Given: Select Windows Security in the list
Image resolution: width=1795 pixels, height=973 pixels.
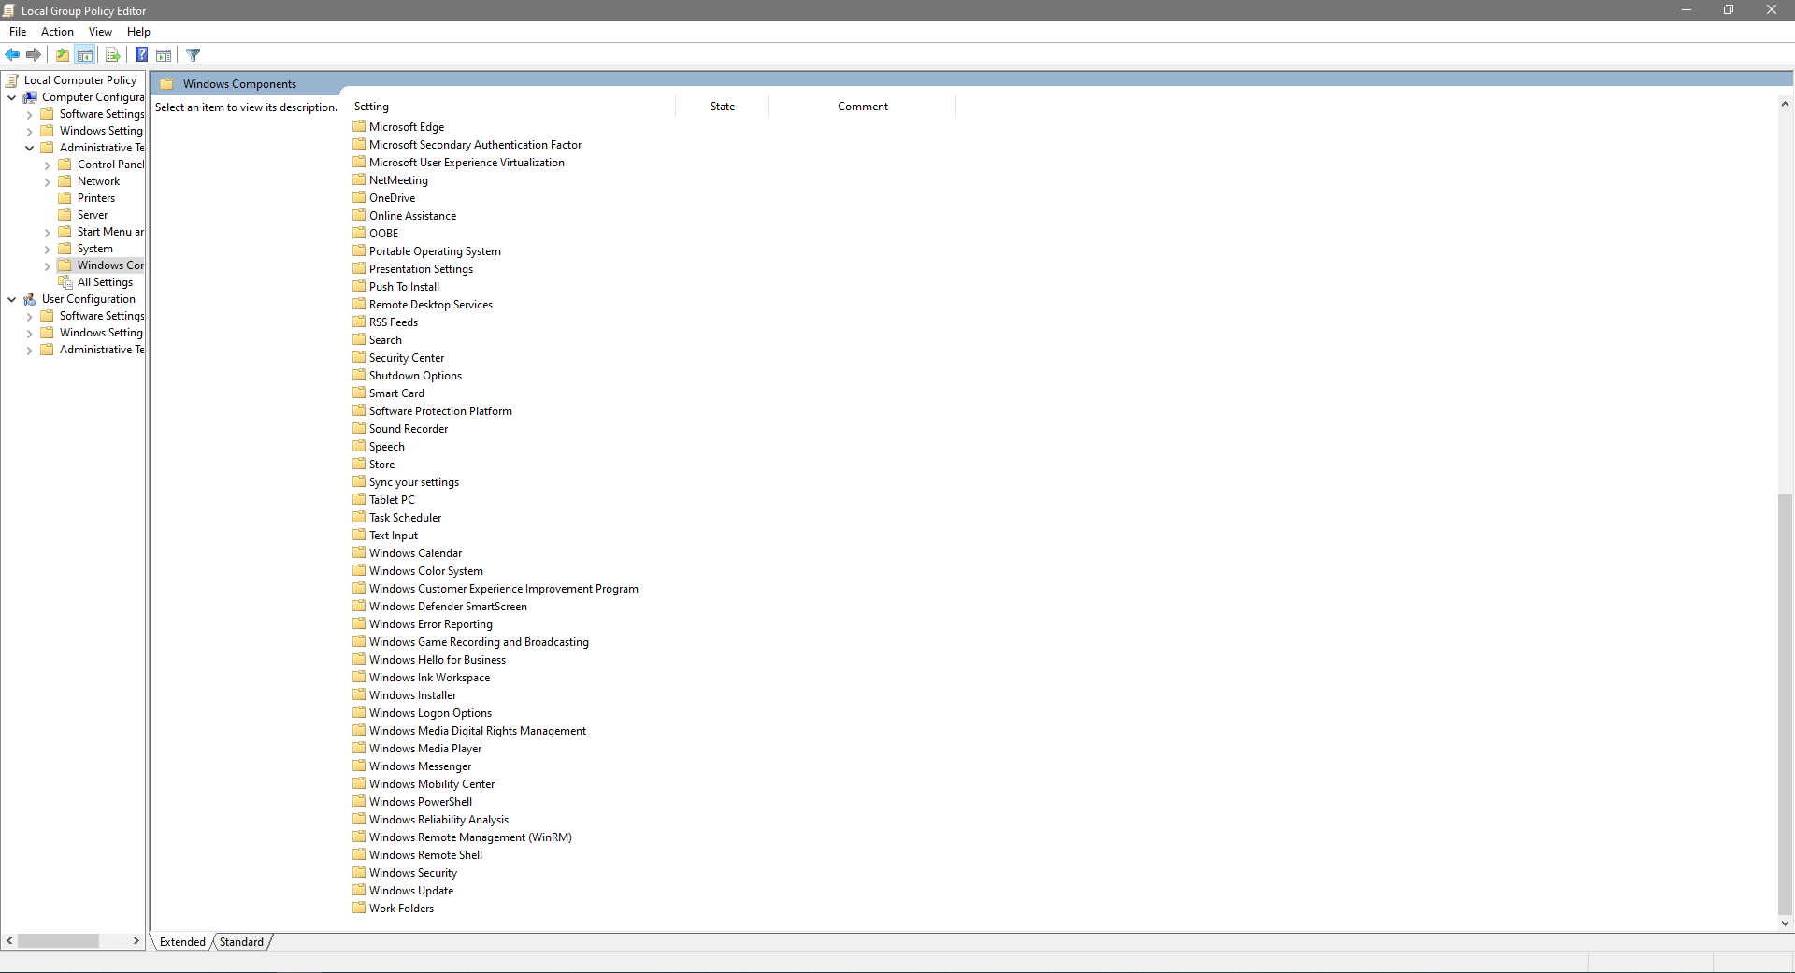Looking at the screenshot, I should (x=413, y=873).
